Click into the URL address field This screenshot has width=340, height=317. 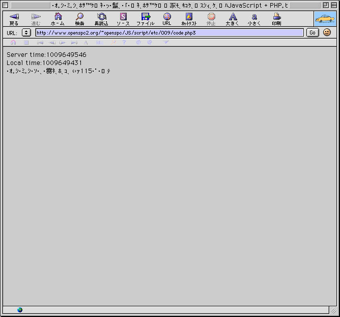(169, 33)
